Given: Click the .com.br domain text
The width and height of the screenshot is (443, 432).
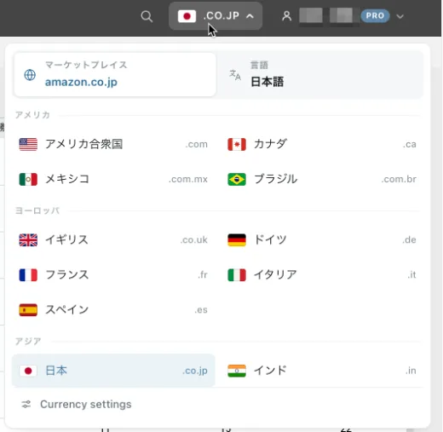Looking at the screenshot, I should 399,179.
